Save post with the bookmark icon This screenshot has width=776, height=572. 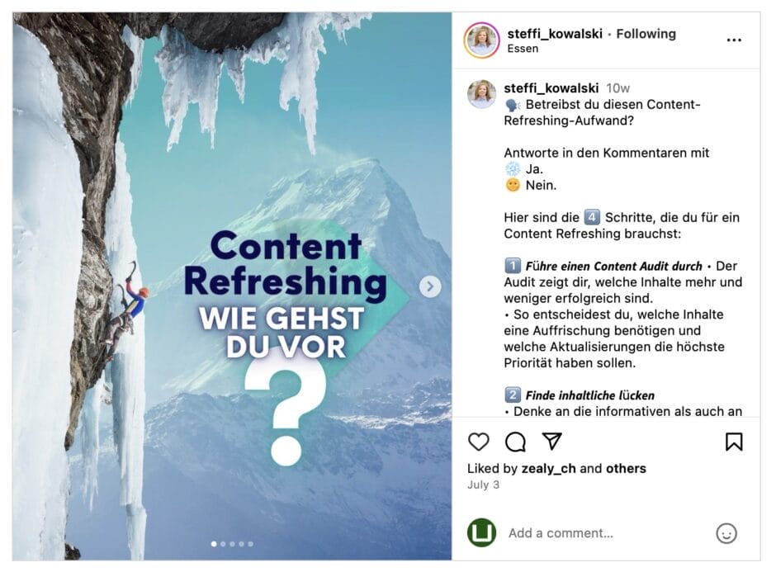pos(733,442)
